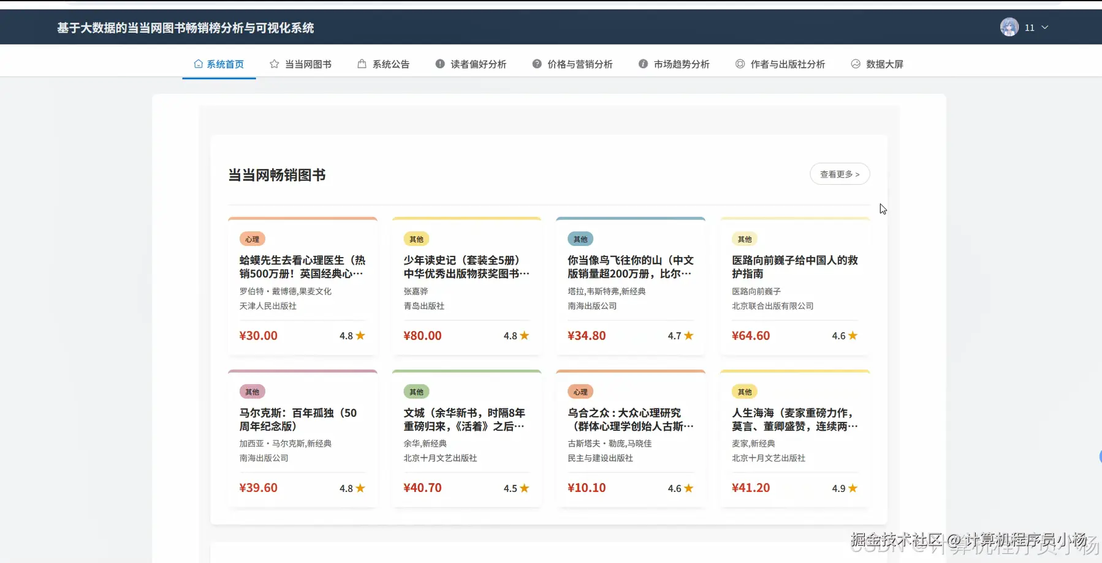Go to the 系统公告 tab
This screenshot has width=1102, height=563.
[x=384, y=64]
